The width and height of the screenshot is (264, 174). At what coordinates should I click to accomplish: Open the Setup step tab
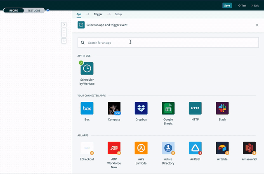click(x=118, y=14)
